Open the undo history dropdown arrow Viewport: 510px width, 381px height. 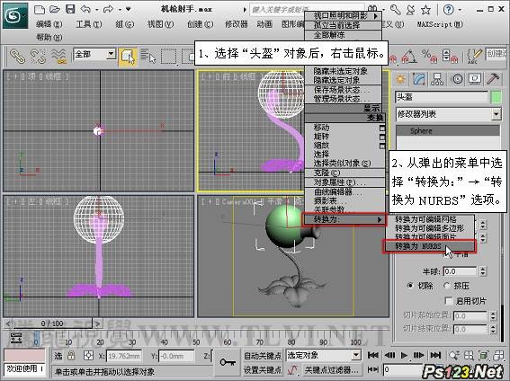pos(97,10)
